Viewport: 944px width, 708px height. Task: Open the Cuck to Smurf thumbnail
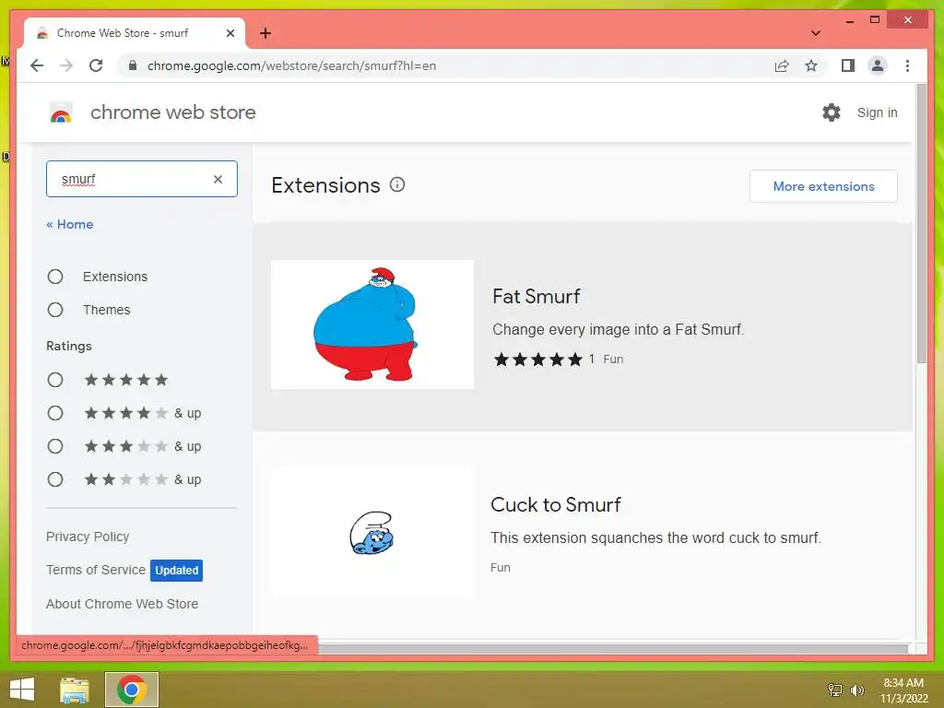click(x=372, y=532)
